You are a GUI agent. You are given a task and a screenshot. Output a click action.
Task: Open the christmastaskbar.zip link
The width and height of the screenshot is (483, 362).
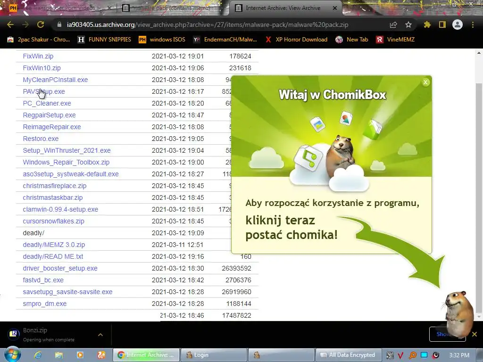tap(53, 197)
